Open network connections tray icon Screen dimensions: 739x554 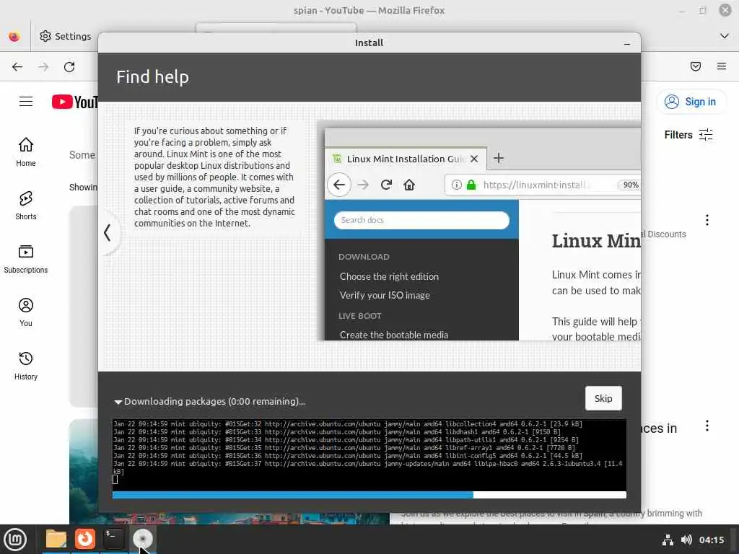668,540
